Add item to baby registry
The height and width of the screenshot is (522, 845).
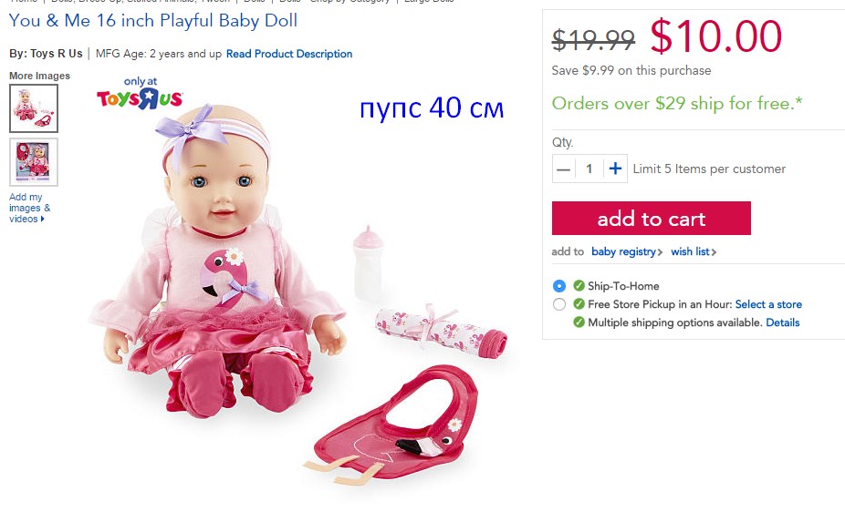tap(623, 251)
